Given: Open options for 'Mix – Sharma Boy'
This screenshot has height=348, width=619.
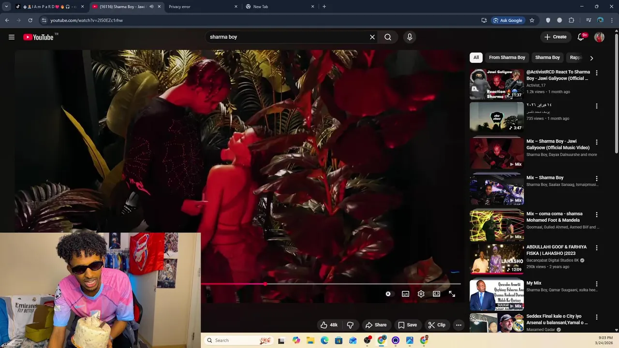Looking at the screenshot, I should pos(597,178).
